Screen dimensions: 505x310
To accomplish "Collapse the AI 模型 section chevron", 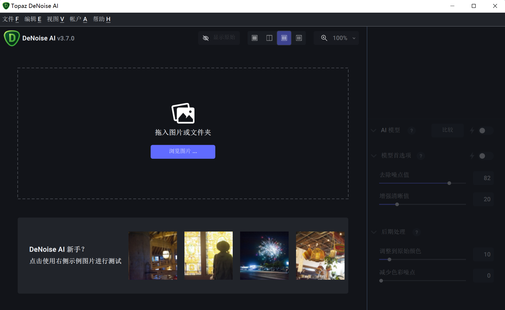I will coord(374,130).
